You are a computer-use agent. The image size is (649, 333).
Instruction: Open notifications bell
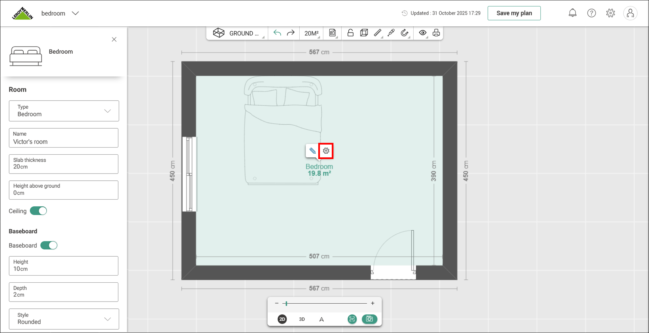pos(573,13)
